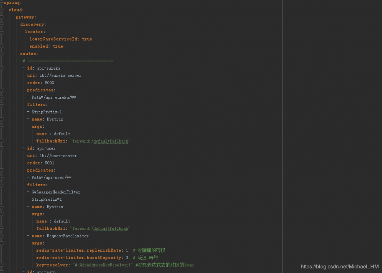Click the green ==== comment line
The image size is (382, 273).
(x=68, y=61)
